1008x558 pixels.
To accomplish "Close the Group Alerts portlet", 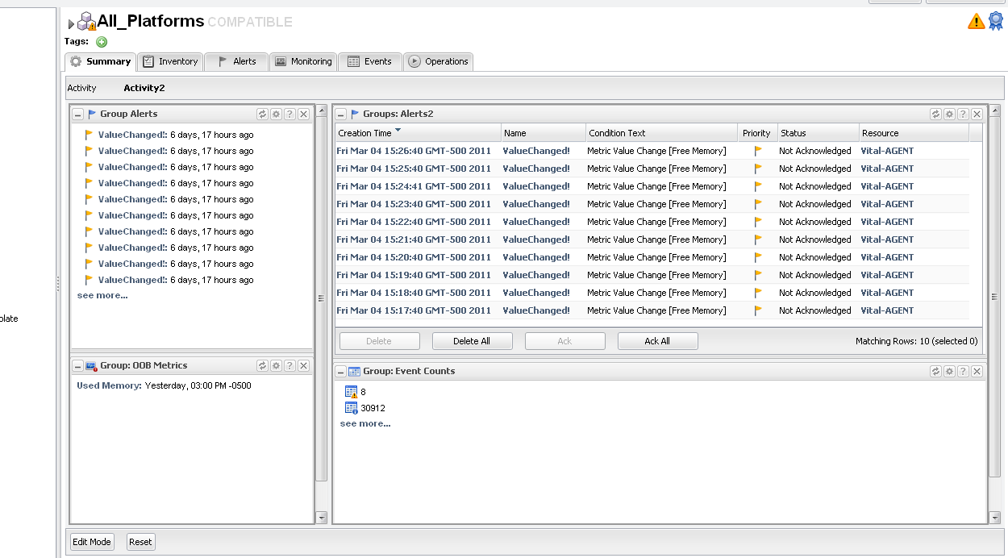I will click(x=303, y=115).
